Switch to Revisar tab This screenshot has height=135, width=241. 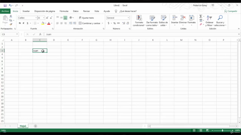point(86,11)
